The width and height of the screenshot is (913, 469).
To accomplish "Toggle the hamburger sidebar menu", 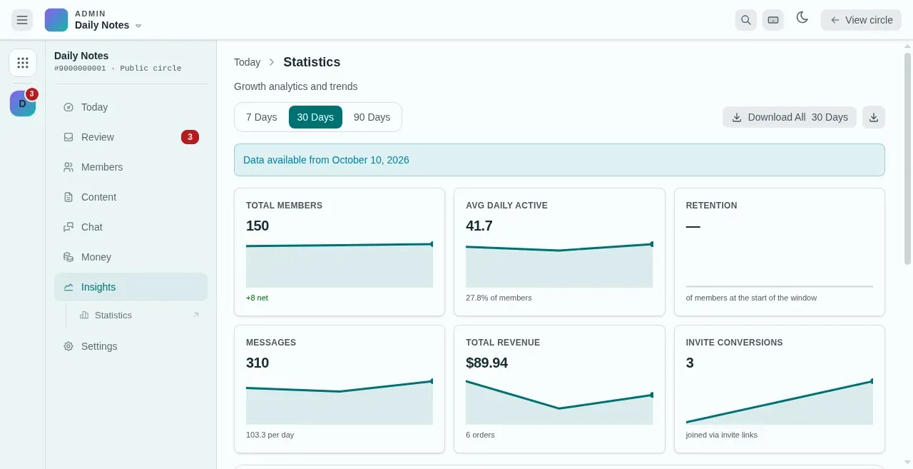I will tap(22, 20).
